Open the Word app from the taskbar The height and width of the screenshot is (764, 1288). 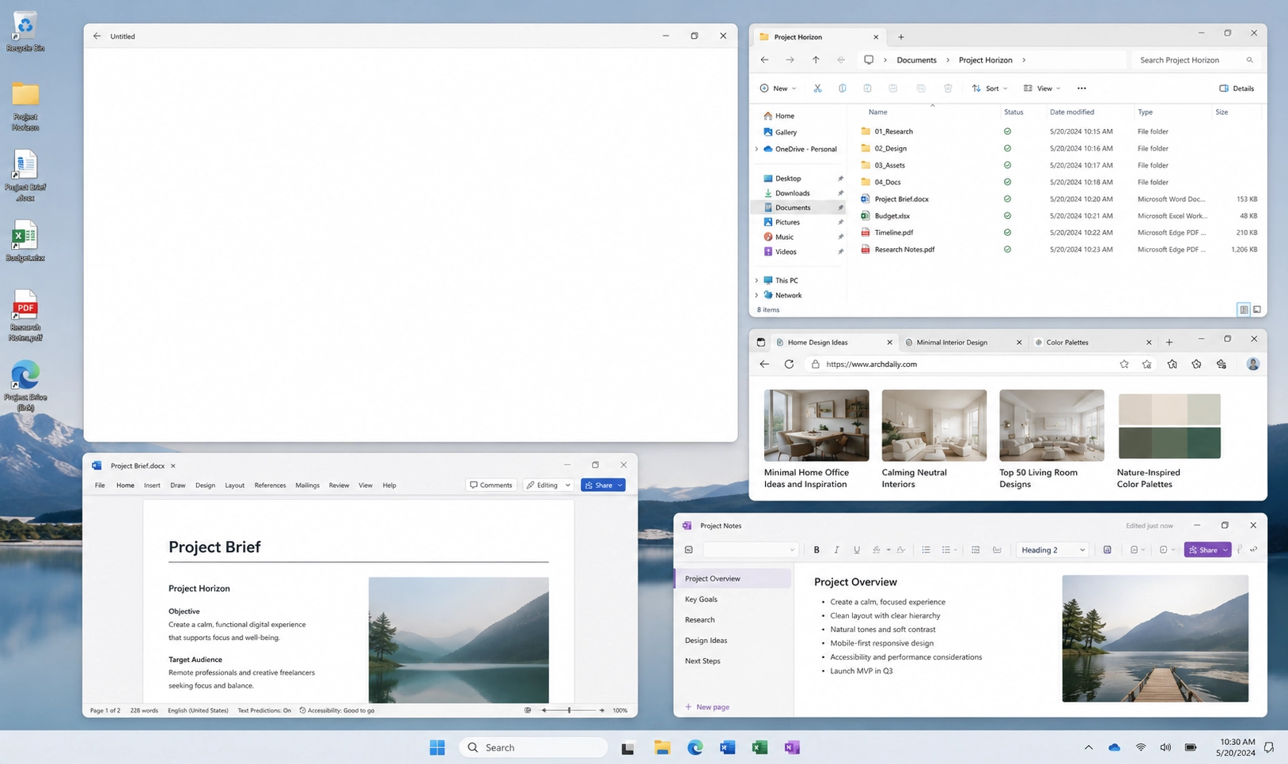click(x=727, y=747)
